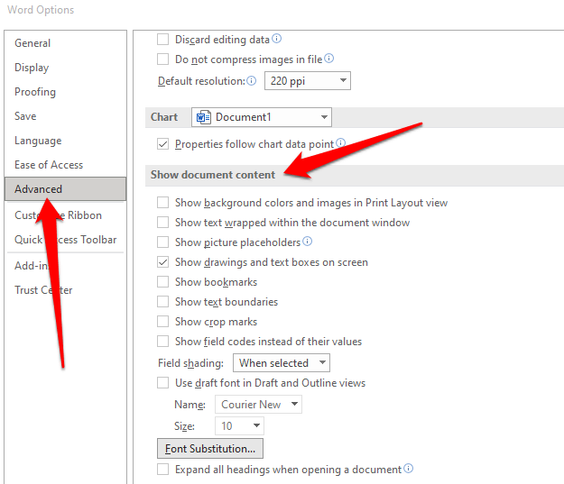Tick Show field codes instead of their values
This screenshot has height=484, width=564.
[163, 341]
